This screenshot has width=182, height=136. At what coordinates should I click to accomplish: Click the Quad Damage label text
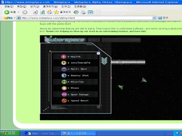[80, 95]
